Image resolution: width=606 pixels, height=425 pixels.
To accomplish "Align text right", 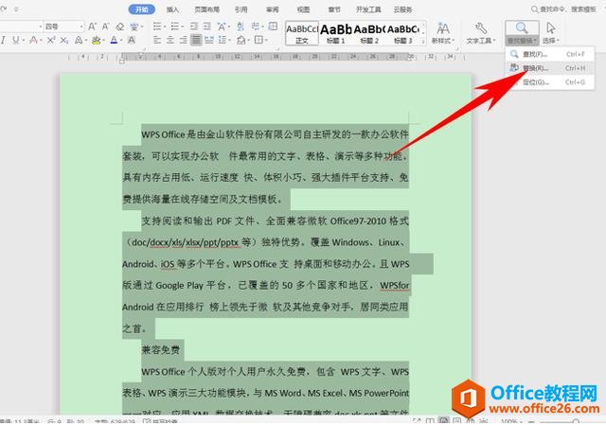I will coord(183,40).
